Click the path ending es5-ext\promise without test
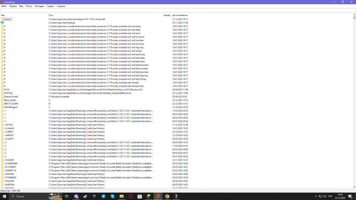 pos(96,44)
